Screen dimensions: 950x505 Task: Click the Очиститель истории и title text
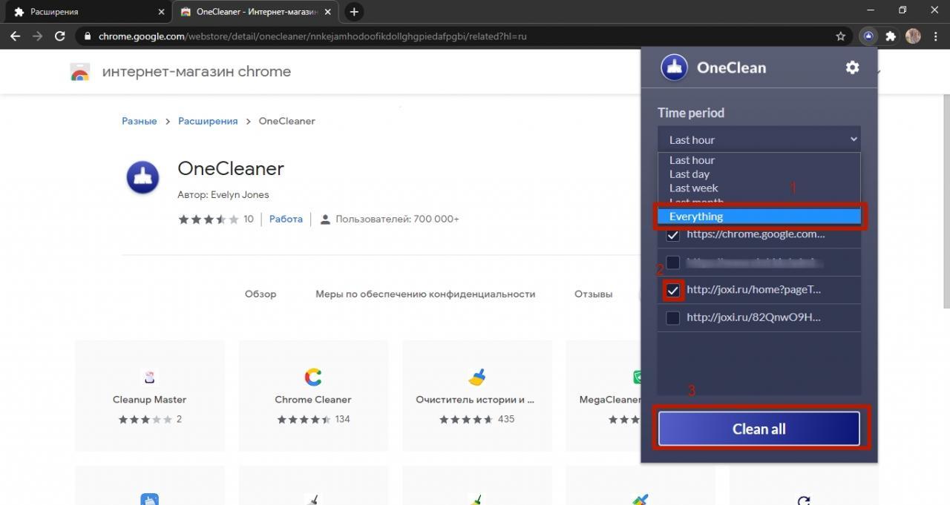(x=475, y=400)
